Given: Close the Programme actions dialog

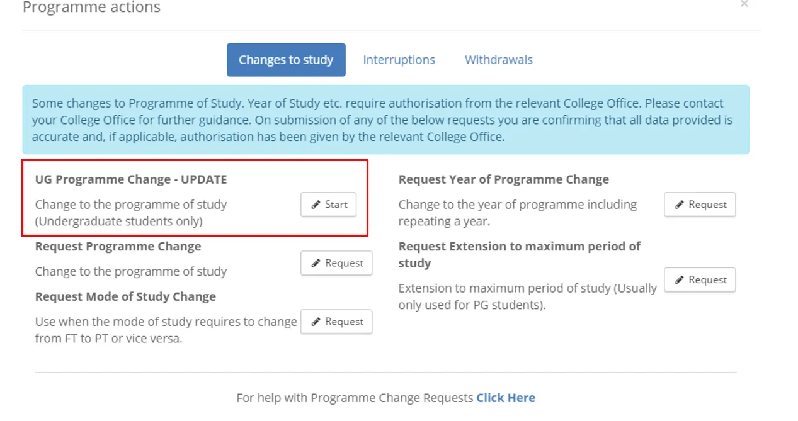Looking at the screenshot, I should pyautogui.click(x=744, y=4).
